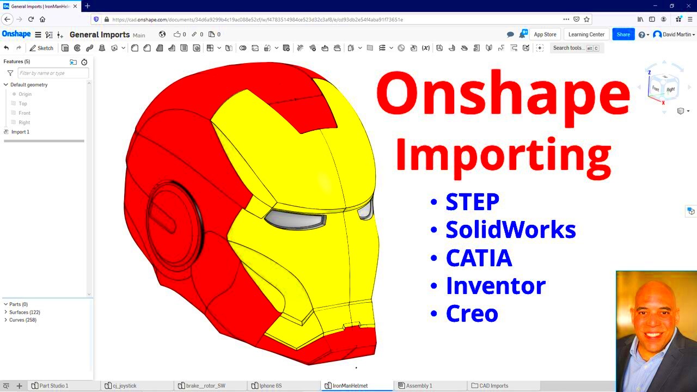Open the Variable (x) tool
This screenshot has width=697, height=392.
point(426,48)
